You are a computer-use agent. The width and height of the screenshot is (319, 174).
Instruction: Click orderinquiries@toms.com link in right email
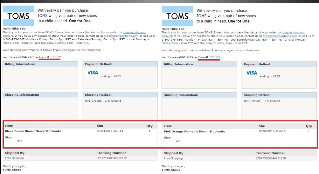(x=280, y=36)
